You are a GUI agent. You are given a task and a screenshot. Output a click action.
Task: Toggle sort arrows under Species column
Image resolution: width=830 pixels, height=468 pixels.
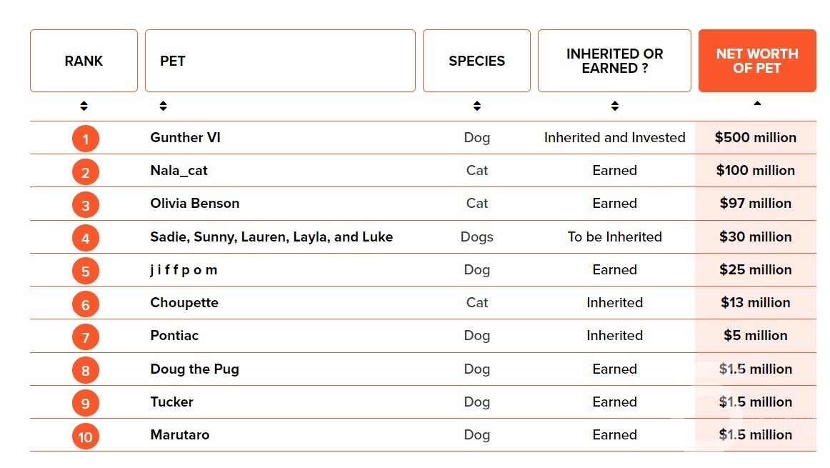tap(477, 106)
